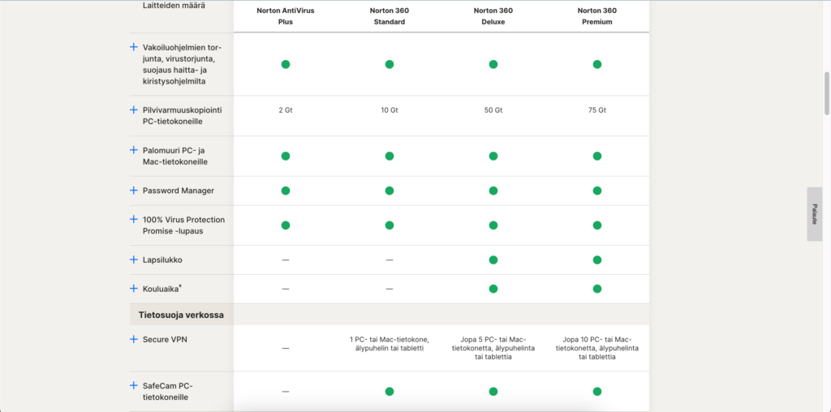Viewport: 831px width, 412px height.
Task: Select Norton 360 Deluxe column header
Action: pos(493,16)
